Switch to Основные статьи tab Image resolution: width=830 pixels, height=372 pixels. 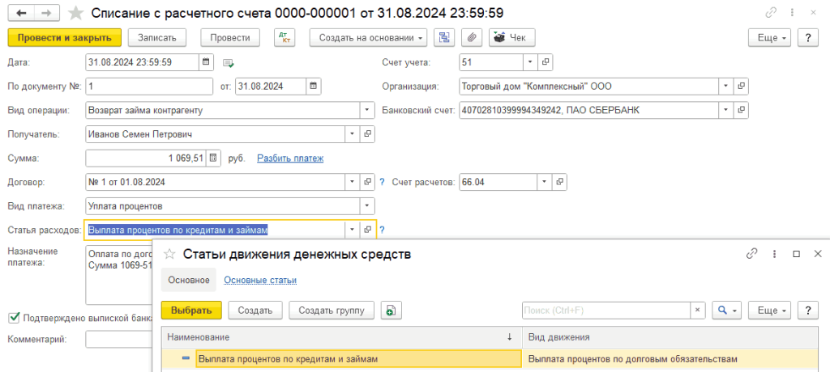(259, 281)
